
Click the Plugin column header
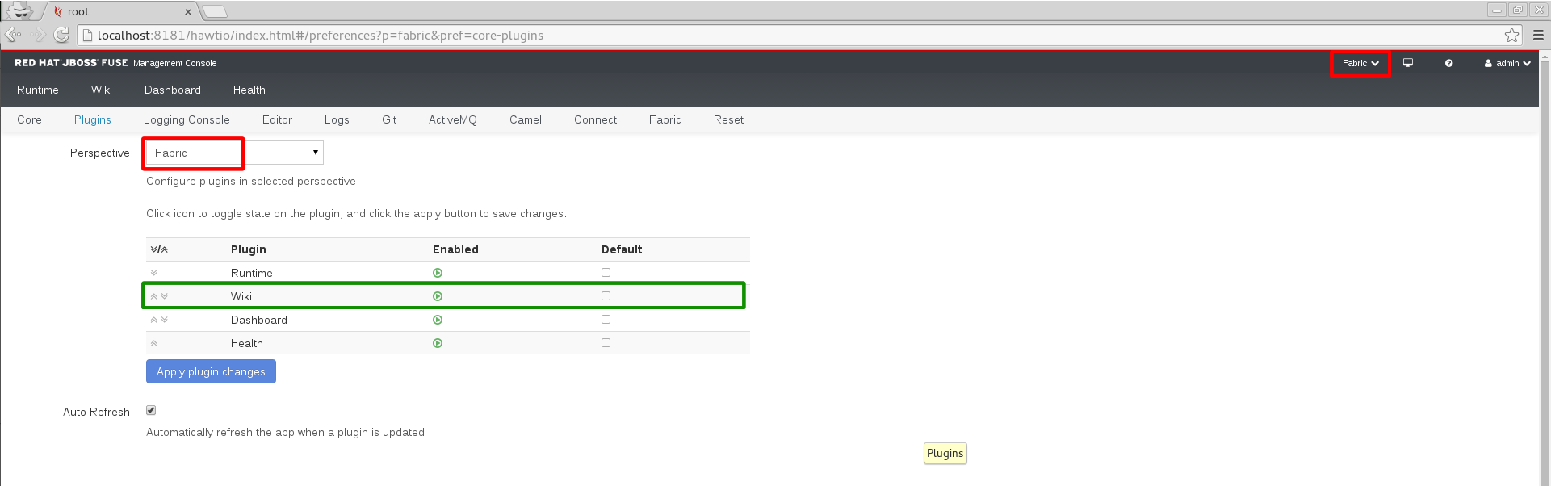(x=249, y=249)
